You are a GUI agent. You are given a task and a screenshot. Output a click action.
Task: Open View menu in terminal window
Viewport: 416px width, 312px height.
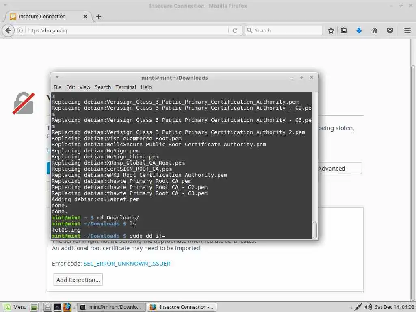85,87
